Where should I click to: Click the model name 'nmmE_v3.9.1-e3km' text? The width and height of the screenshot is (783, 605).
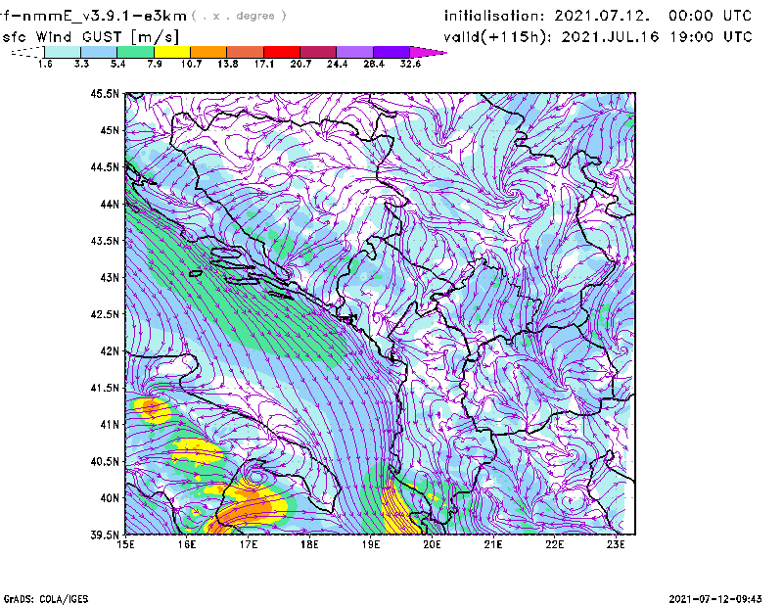[104, 16]
